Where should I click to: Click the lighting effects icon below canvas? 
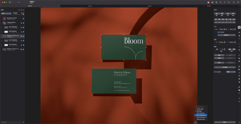[x=195, y=122]
